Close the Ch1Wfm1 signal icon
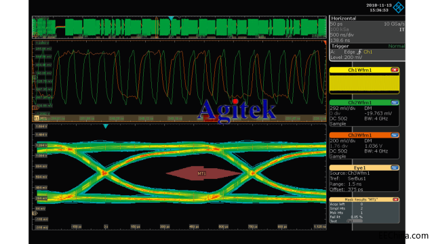This screenshot has width=434, height=244. click(395, 70)
